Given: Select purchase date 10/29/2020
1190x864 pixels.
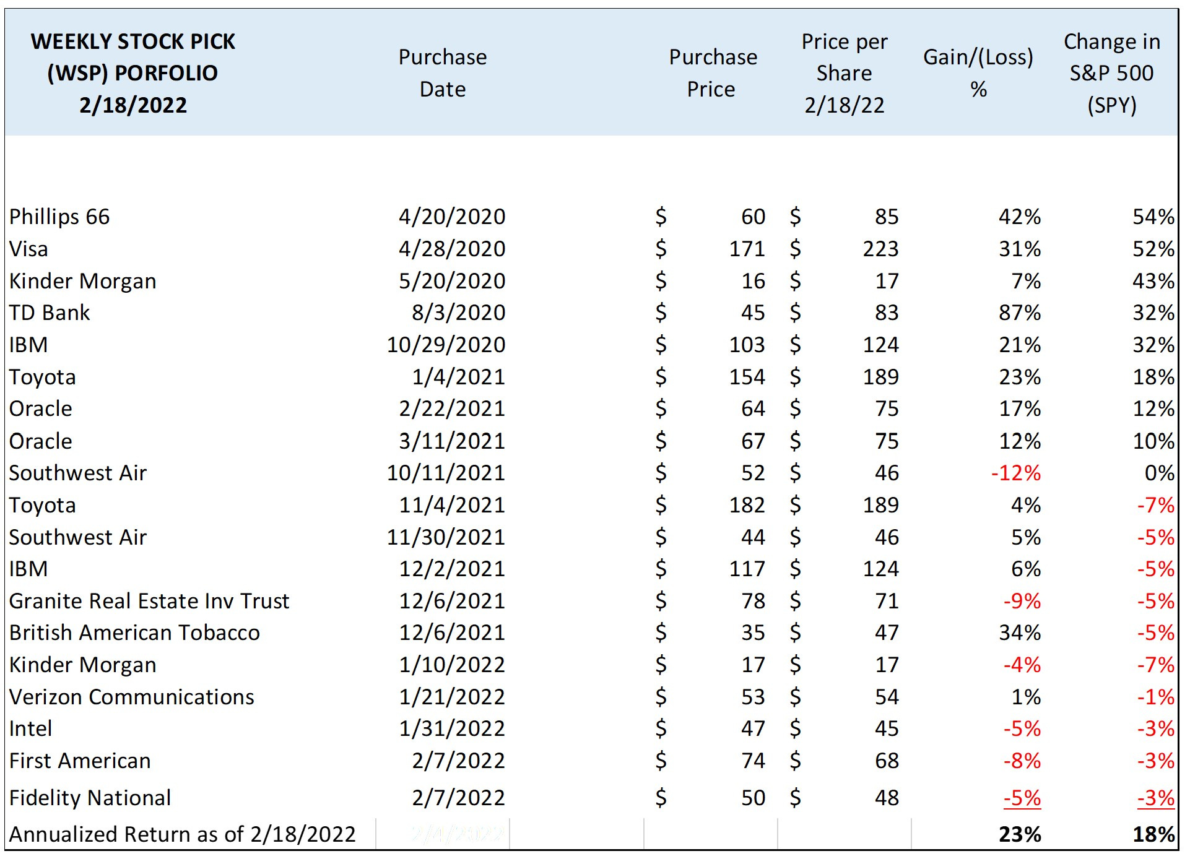Looking at the screenshot, I should pos(446,345).
